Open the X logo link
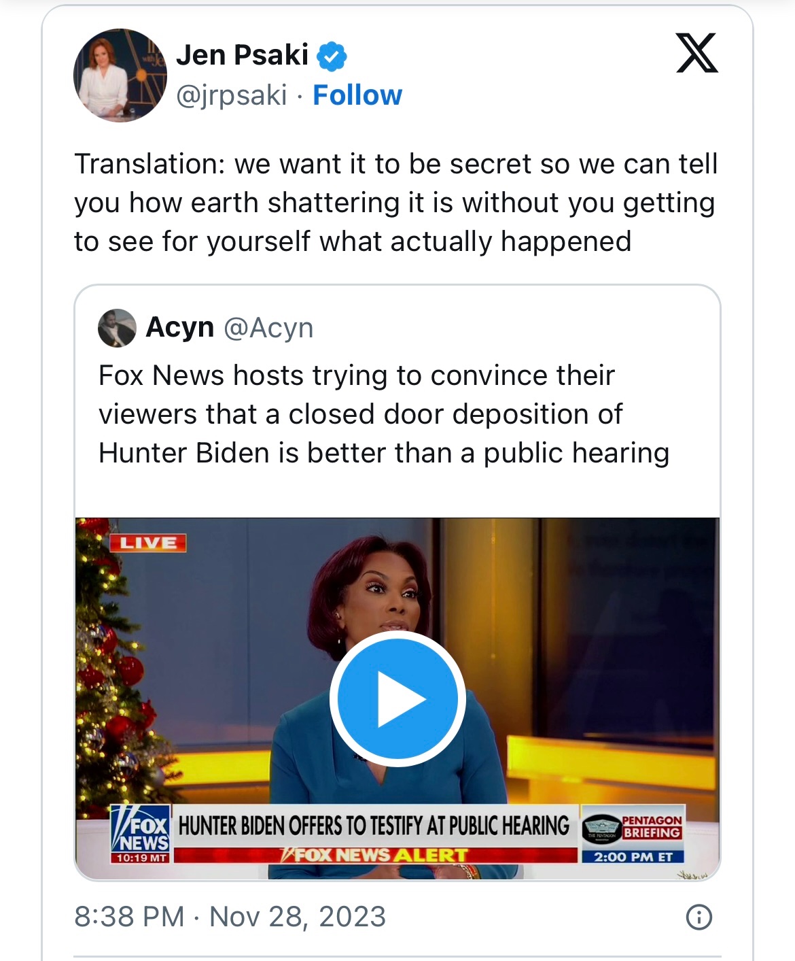 696,53
